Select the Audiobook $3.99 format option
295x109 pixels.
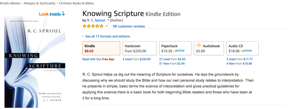[x=209, y=48]
